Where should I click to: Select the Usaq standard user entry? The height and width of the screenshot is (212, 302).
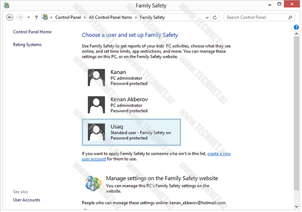tap(131, 132)
